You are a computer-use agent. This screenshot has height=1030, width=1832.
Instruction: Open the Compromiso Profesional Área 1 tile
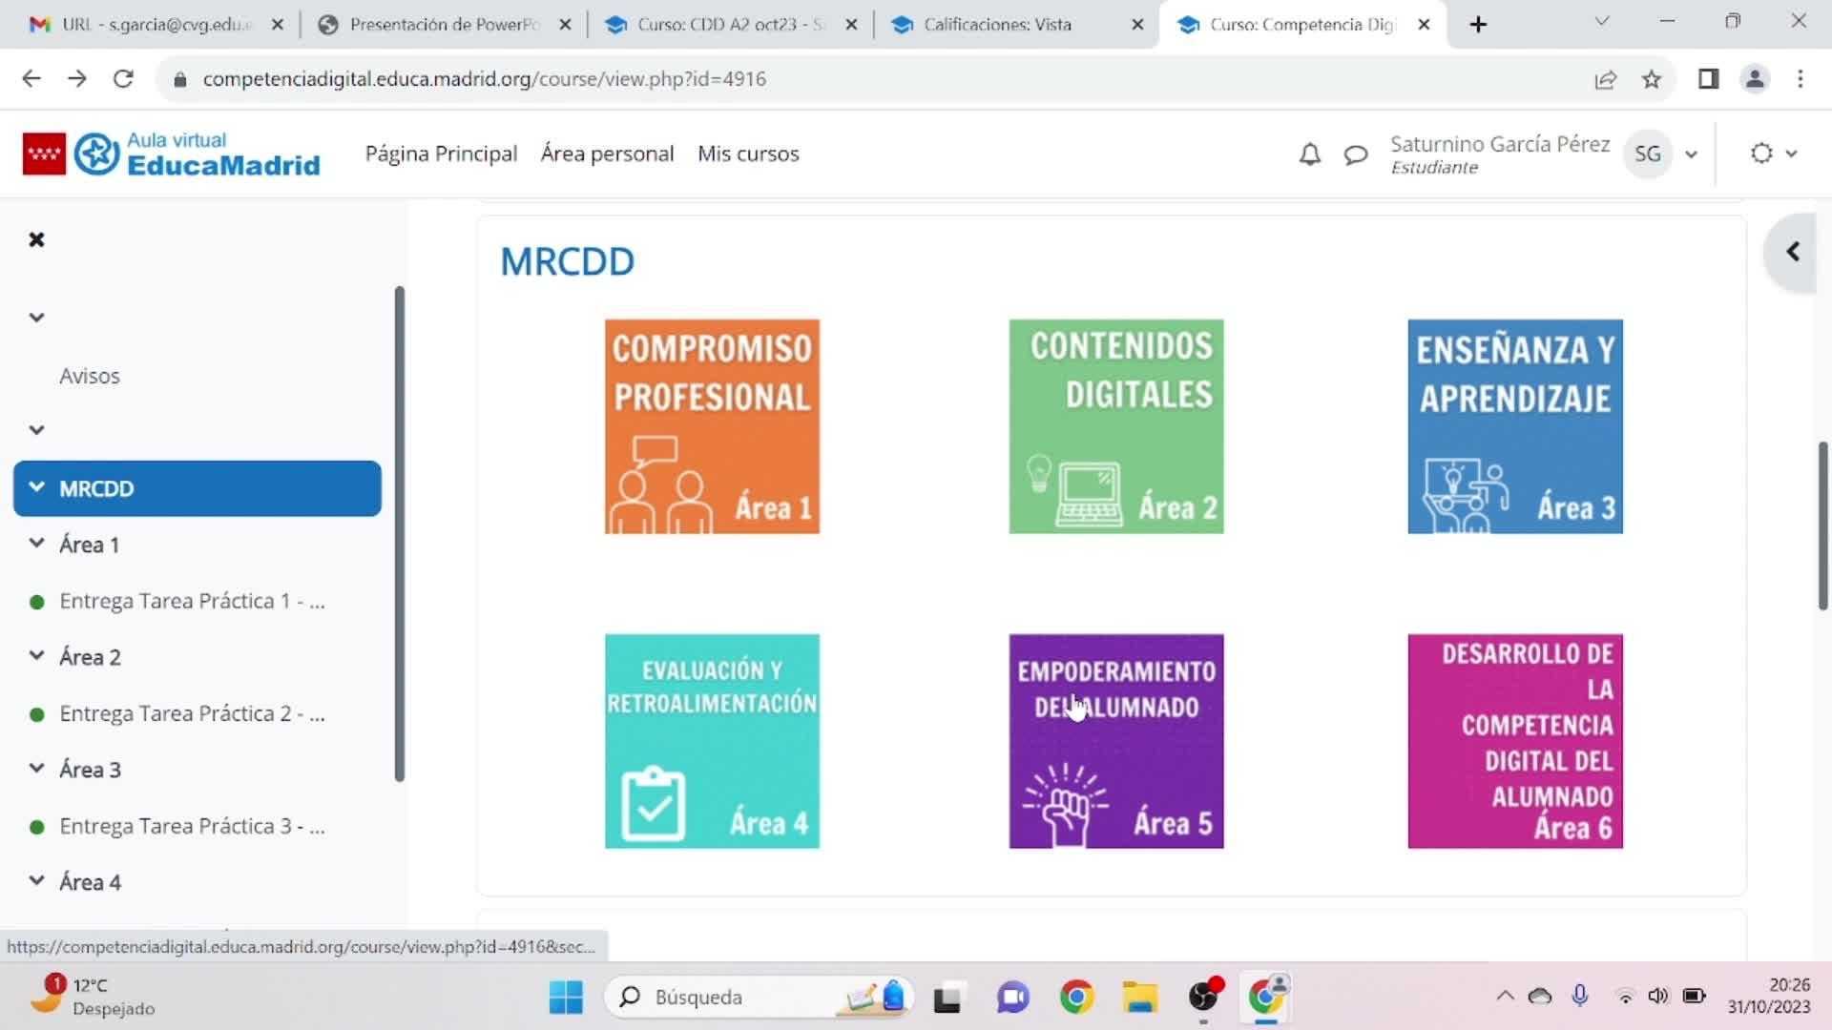[712, 426]
